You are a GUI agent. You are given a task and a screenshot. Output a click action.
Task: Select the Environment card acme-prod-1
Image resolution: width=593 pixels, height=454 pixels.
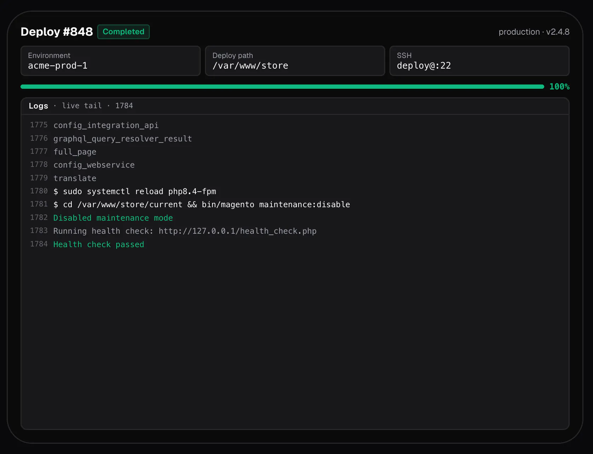point(111,61)
